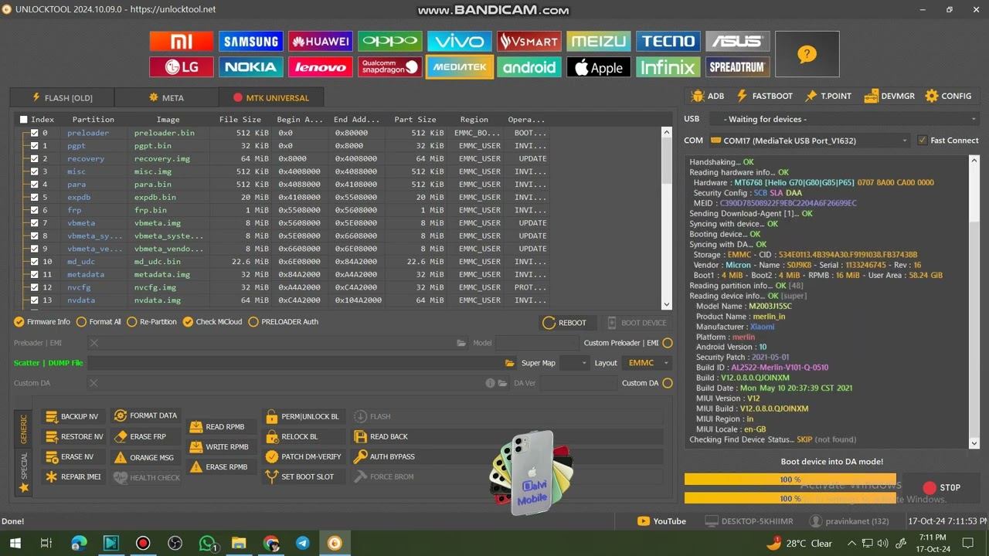Pick the Vivo brand logo
The image size is (989, 556).
(x=460, y=42)
